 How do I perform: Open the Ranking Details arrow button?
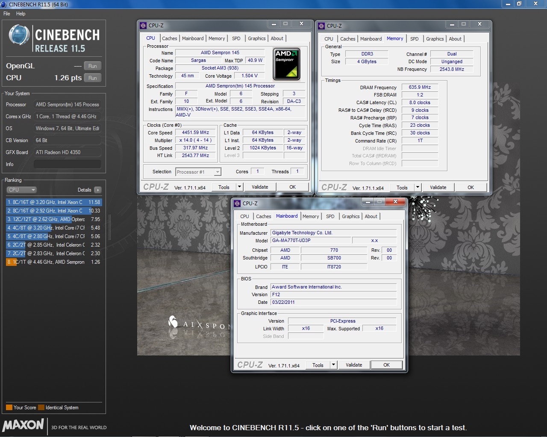coord(98,190)
